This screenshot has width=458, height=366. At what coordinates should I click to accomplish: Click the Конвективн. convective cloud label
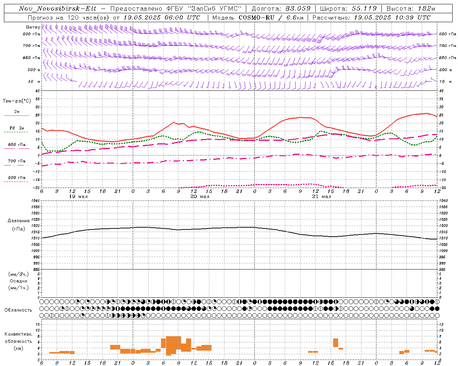[x=18, y=334]
